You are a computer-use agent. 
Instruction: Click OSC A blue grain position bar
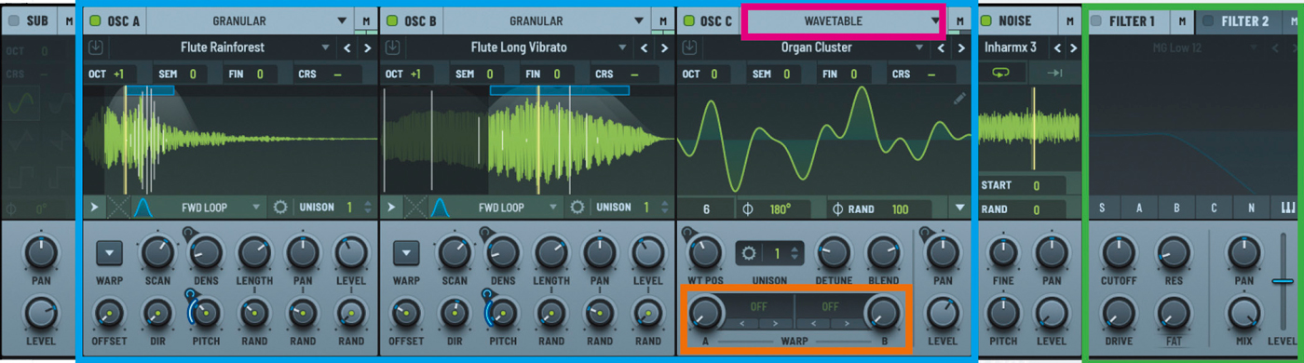[x=150, y=90]
